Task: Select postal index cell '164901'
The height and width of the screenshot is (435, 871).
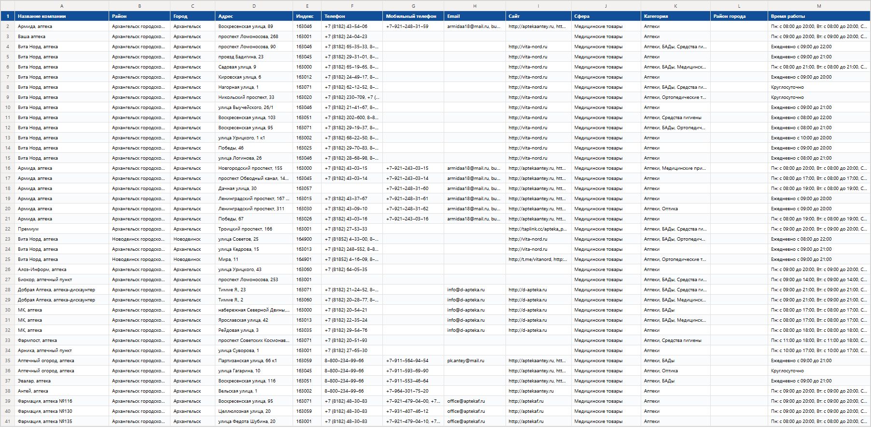Action: (x=307, y=259)
